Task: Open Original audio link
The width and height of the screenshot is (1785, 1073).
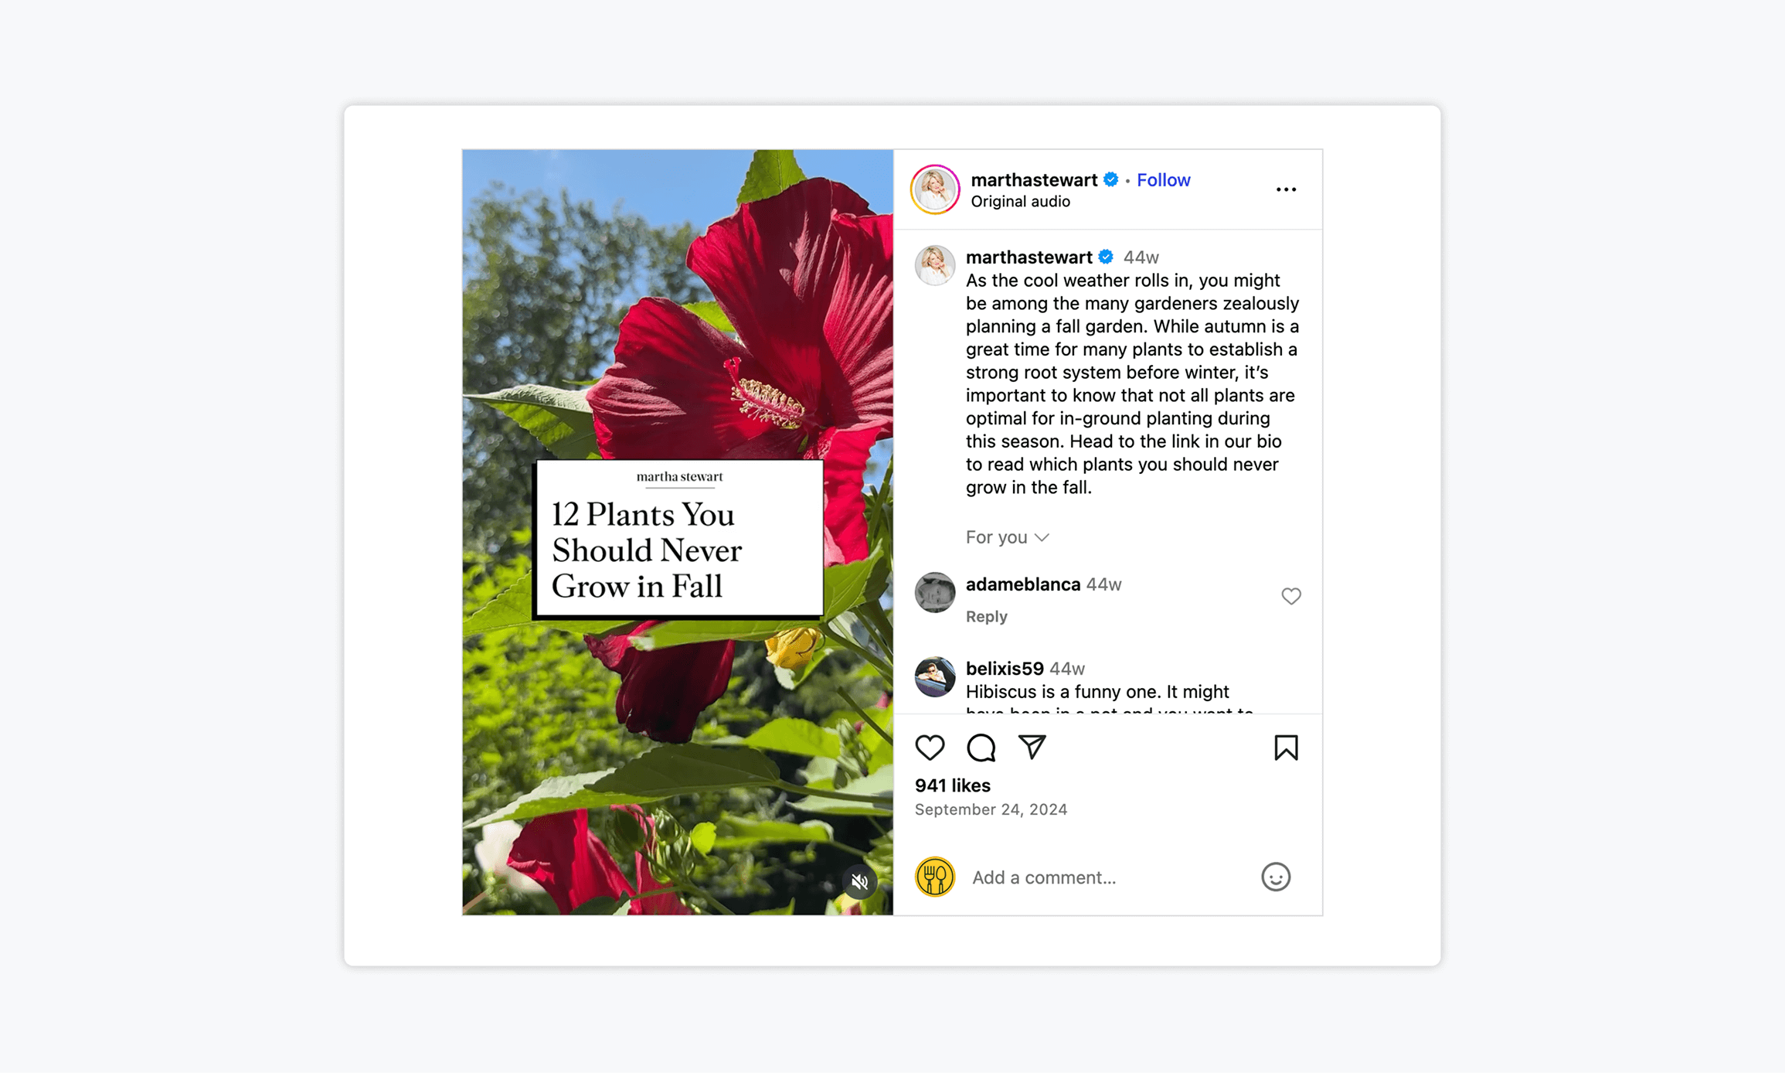Action: tap(1020, 202)
